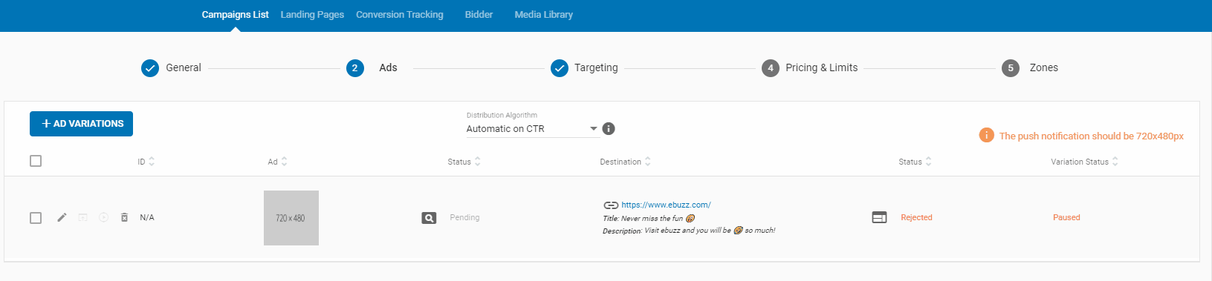Click the play icon in the ad row

coord(104,217)
